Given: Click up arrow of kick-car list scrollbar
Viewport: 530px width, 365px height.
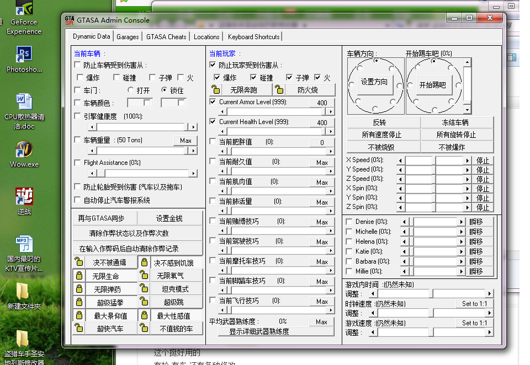Looking at the screenshot, I should tap(467, 62).
